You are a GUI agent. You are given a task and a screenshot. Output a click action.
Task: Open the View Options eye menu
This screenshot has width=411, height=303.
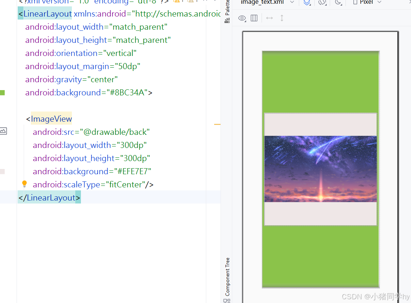(x=242, y=18)
